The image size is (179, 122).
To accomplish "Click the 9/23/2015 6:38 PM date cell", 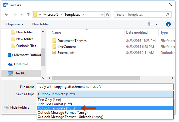I will (x=140, y=47).
